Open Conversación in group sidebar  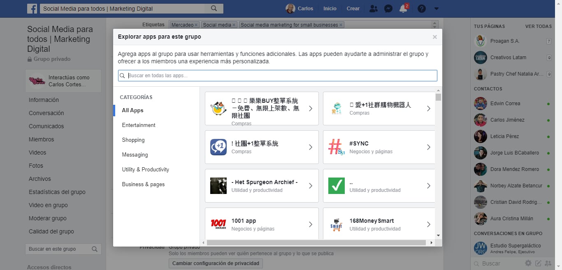pyautogui.click(x=46, y=113)
